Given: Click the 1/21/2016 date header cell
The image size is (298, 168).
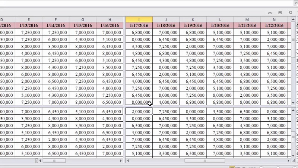Looking at the screenshot, I should click(247, 25).
